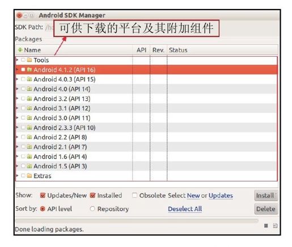The height and width of the screenshot is (247, 292).
Task: Click the Done loading packages status text
Action: tap(49, 229)
